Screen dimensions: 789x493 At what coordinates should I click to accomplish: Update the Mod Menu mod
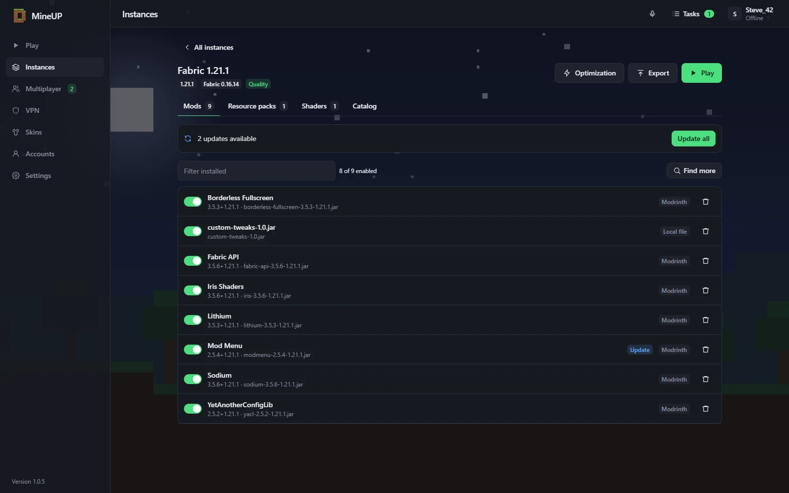click(640, 350)
